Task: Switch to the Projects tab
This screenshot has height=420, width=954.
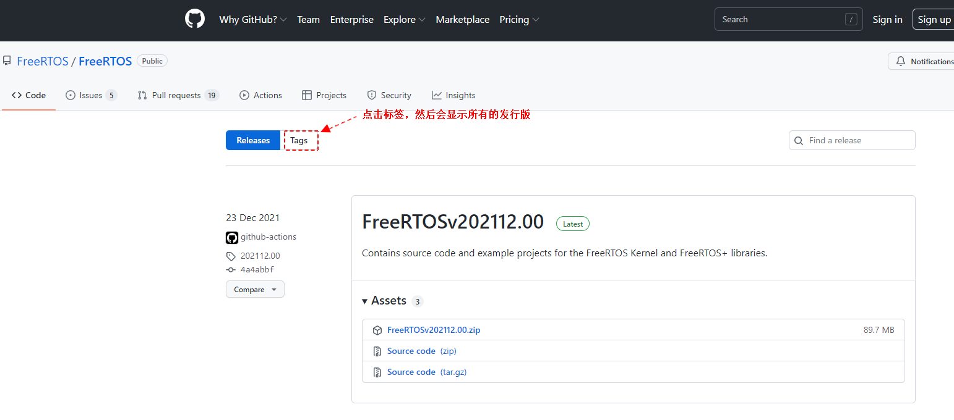Action: pos(324,95)
